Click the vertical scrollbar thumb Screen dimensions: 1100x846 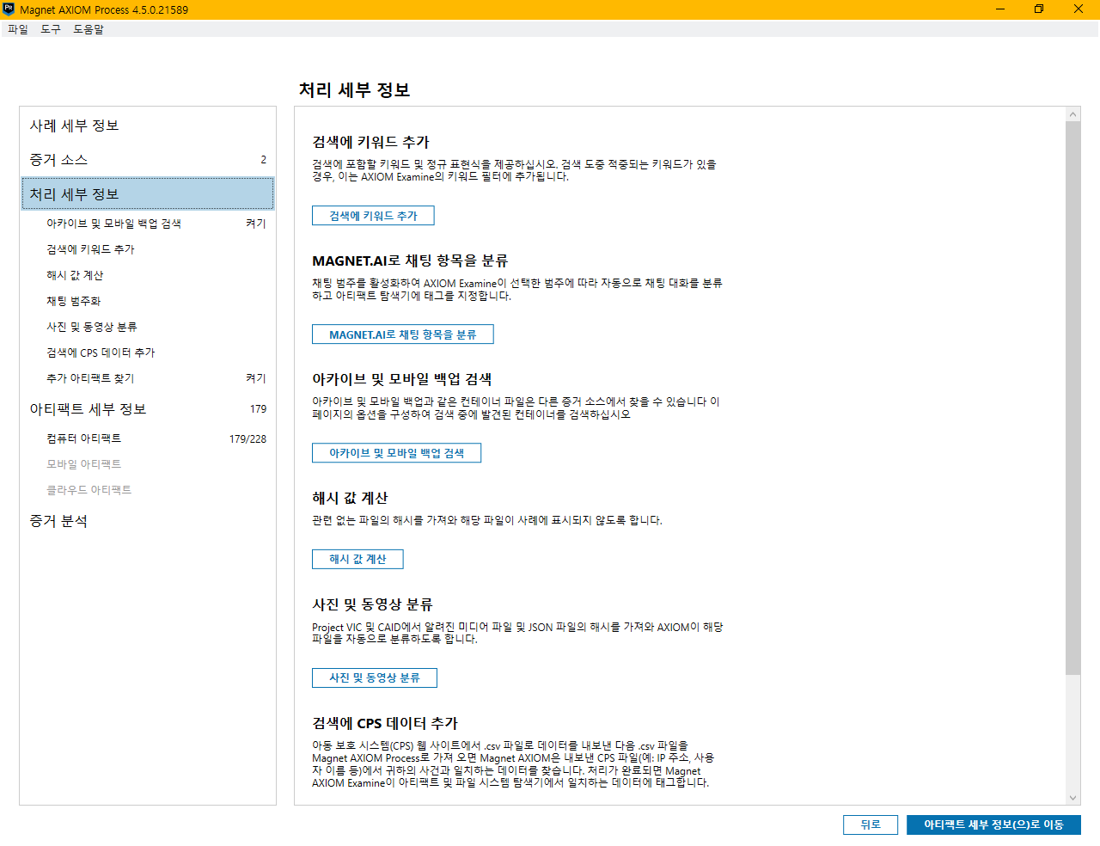(x=1072, y=397)
